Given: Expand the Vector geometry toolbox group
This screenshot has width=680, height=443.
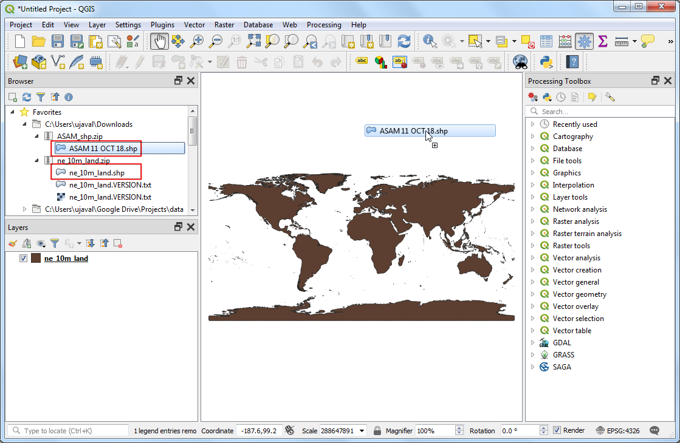Looking at the screenshot, I should [x=533, y=294].
